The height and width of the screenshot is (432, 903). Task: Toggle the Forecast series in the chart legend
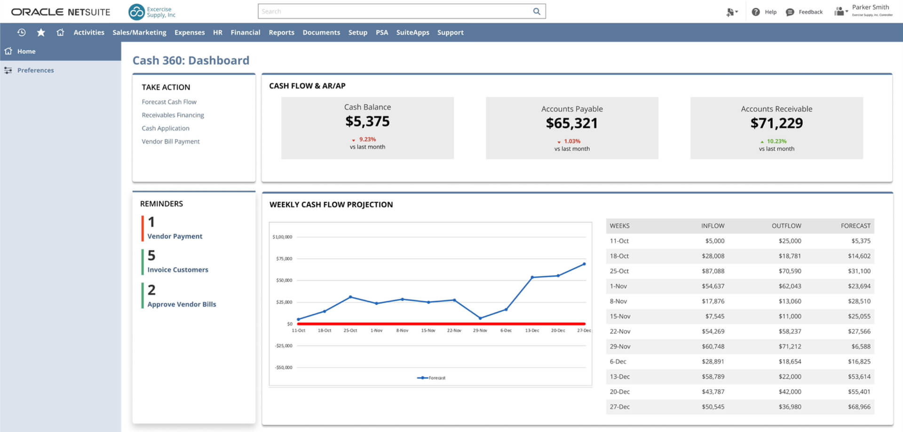point(431,378)
